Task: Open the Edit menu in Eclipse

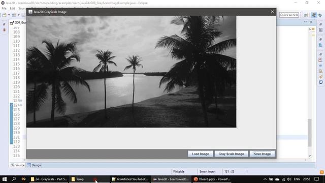Action: 12,8
